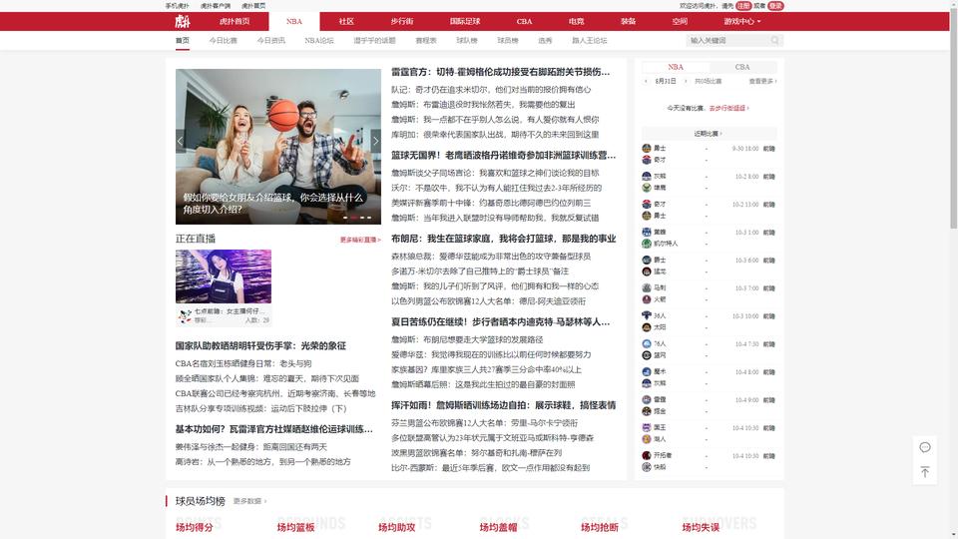Click 开拓者 team logo in schedule
958x539 pixels.
click(x=647, y=455)
